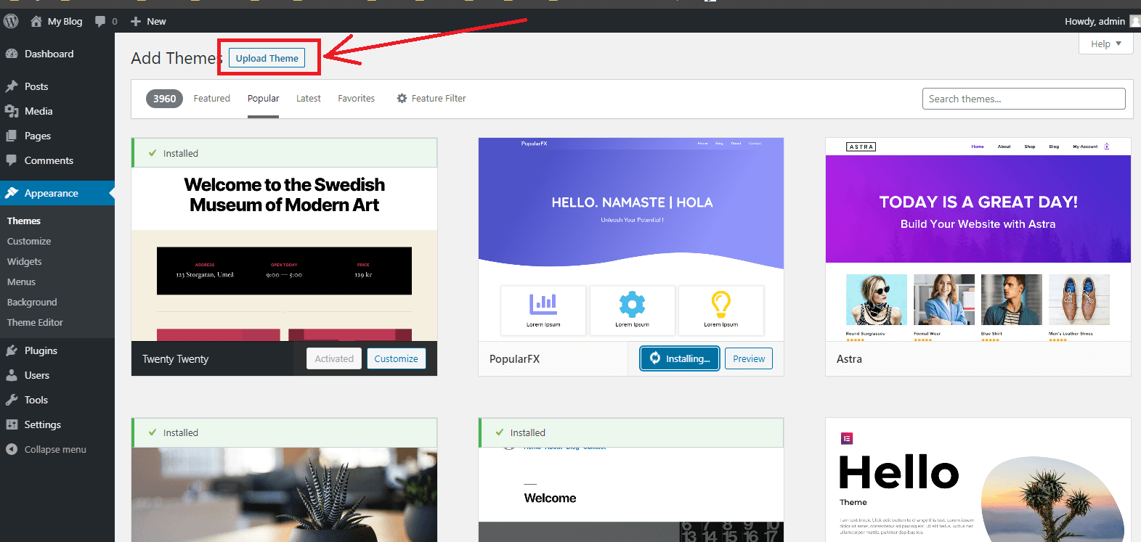Click the Feature Filter gear icon
1141x542 pixels.
[x=402, y=98]
